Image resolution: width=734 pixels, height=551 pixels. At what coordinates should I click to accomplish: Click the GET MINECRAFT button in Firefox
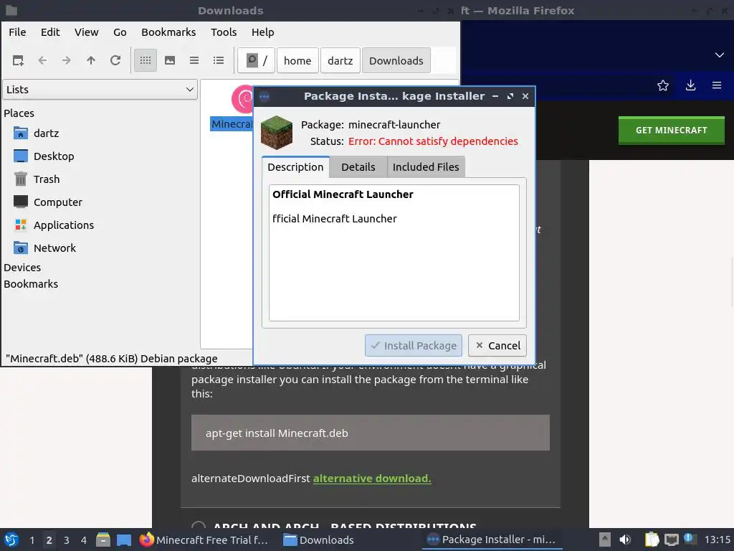671,131
